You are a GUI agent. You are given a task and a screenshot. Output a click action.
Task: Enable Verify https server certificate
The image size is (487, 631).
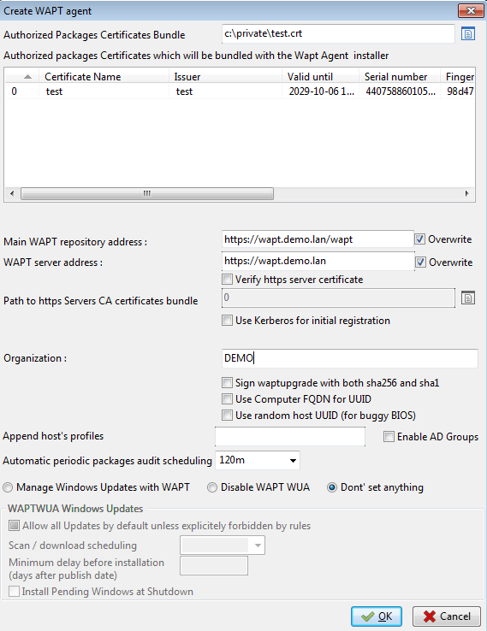227,280
